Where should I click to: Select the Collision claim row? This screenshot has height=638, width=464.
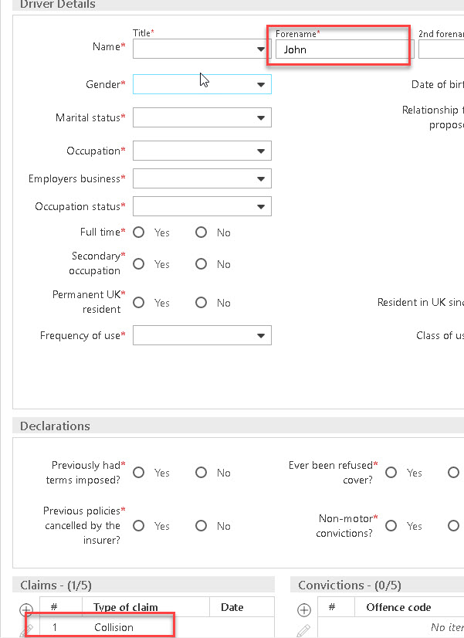[157, 627]
